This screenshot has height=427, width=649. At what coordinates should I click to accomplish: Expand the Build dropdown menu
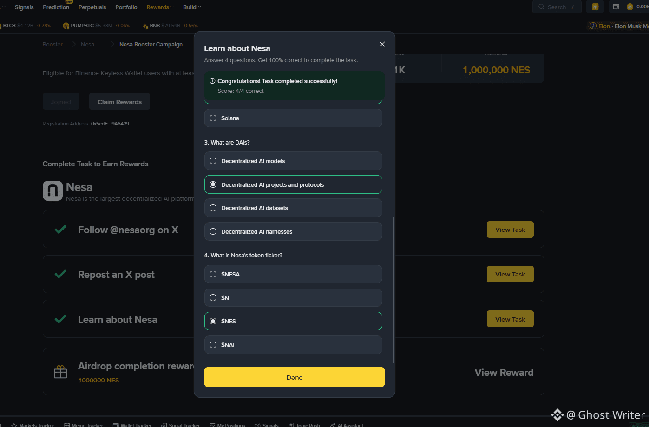[192, 7]
